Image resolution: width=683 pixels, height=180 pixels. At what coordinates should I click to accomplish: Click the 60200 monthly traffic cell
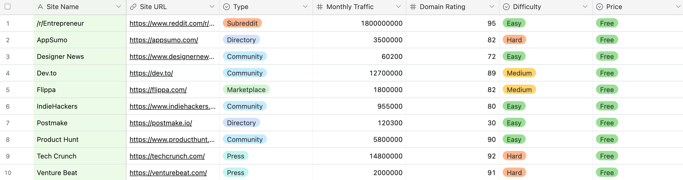[x=359, y=57]
